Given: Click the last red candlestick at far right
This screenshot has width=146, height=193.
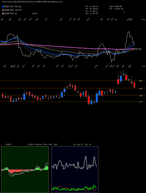Looking at the screenshot, I should click(134, 85).
